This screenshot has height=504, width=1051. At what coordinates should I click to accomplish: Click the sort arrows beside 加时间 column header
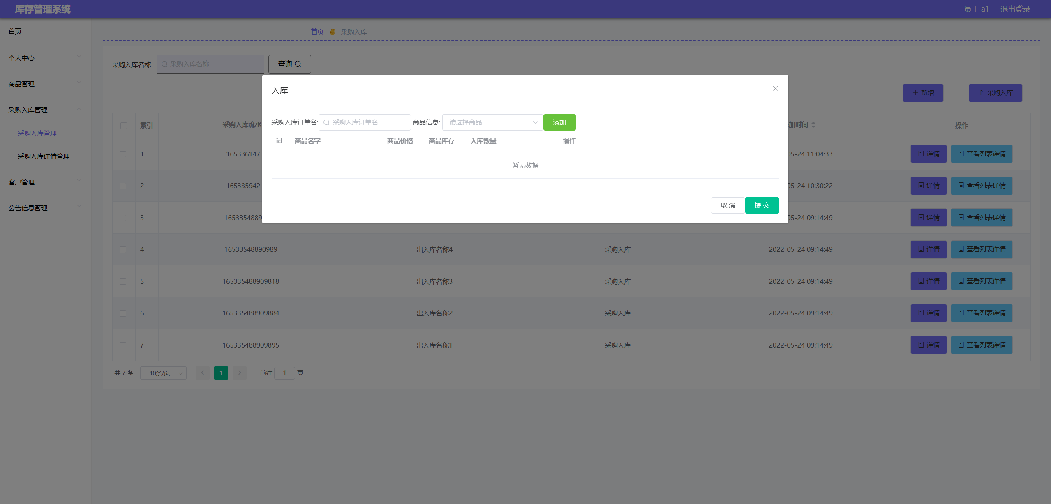tap(813, 125)
